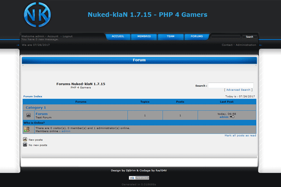281x187 pixels.
Task: Open the Accueil navigation tab
Action: [118, 36]
